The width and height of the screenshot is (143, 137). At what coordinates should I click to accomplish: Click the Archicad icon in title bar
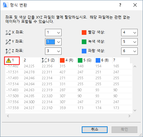pyautogui.click(x=5, y=5)
